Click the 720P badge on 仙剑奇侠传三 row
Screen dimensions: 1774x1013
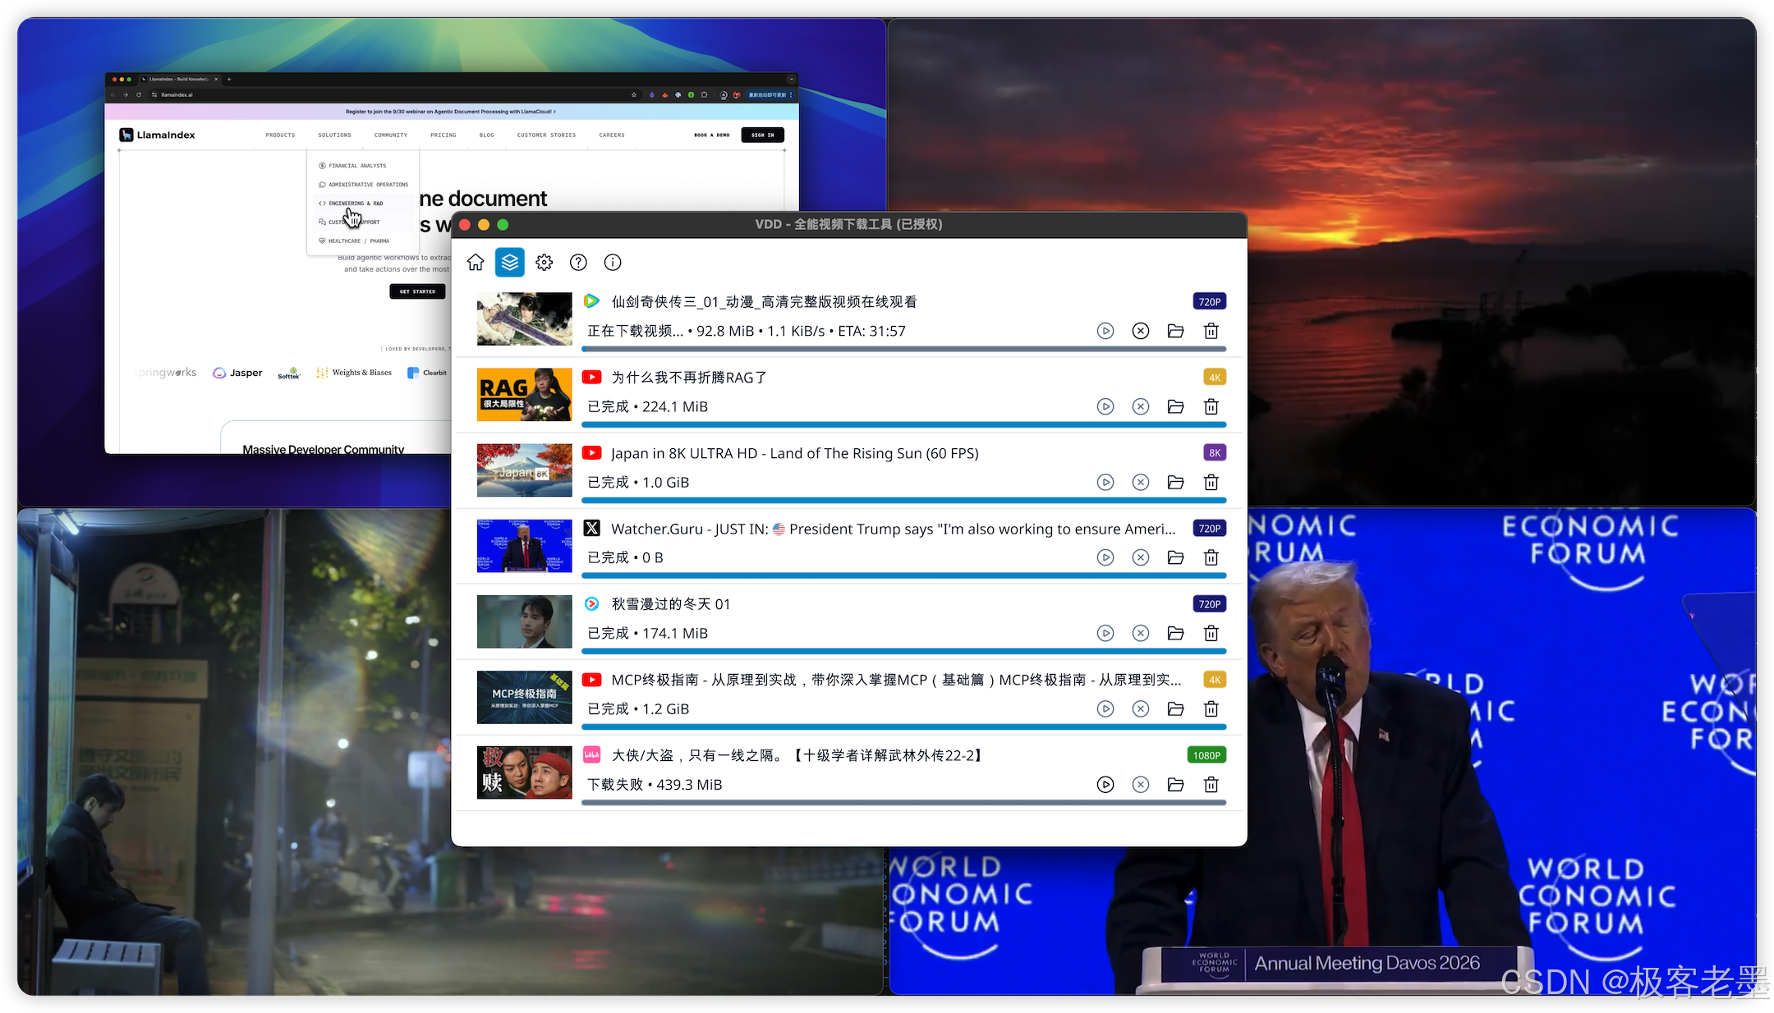click(1210, 301)
